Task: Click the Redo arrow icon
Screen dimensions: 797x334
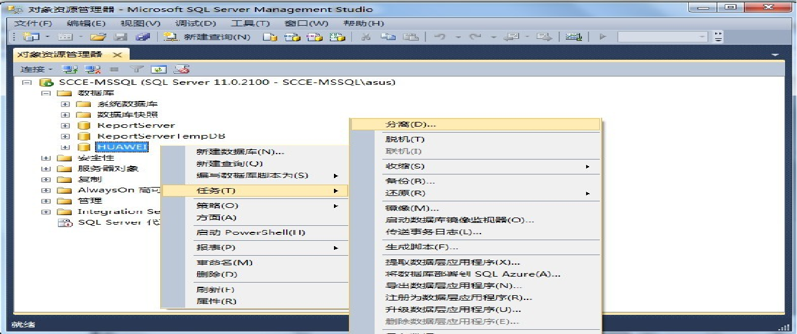Action: (476, 37)
